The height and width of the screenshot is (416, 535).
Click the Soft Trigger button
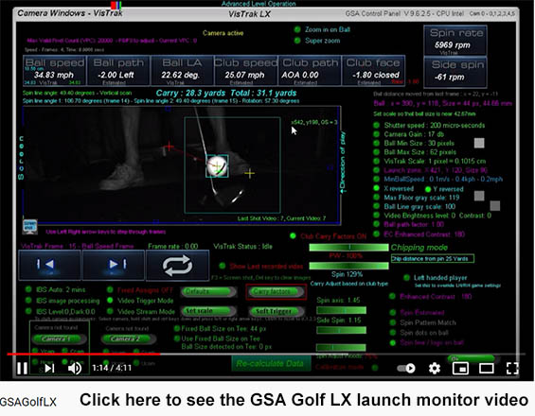[276, 311]
